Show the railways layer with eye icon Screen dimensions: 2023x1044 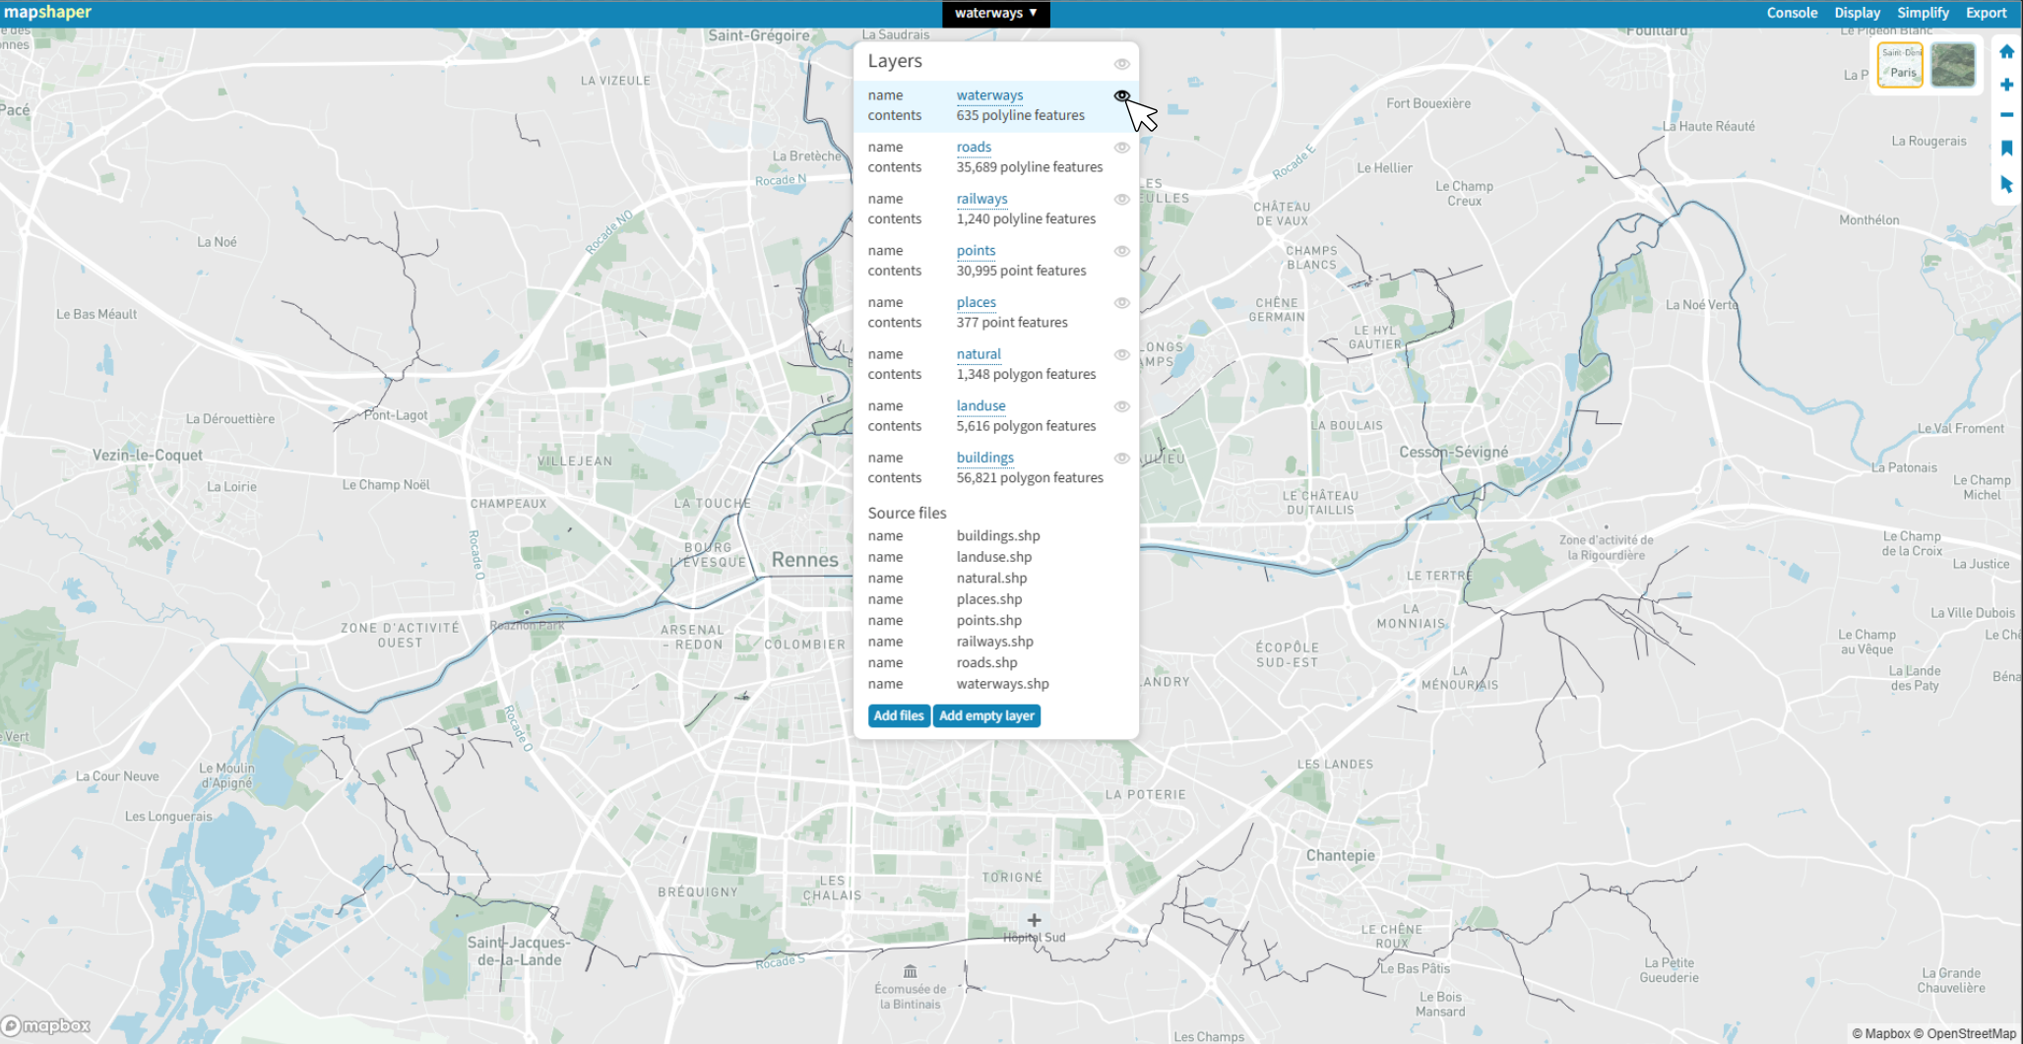pos(1121,200)
